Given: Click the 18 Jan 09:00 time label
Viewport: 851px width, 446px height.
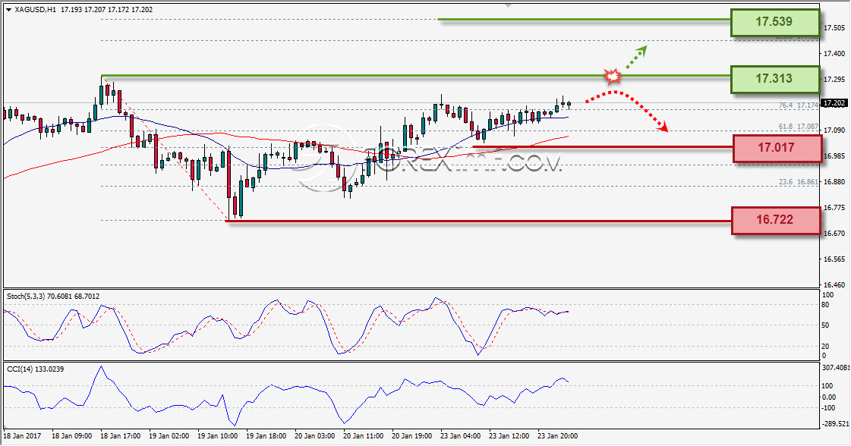Looking at the screenshot, I should [71, 435].
